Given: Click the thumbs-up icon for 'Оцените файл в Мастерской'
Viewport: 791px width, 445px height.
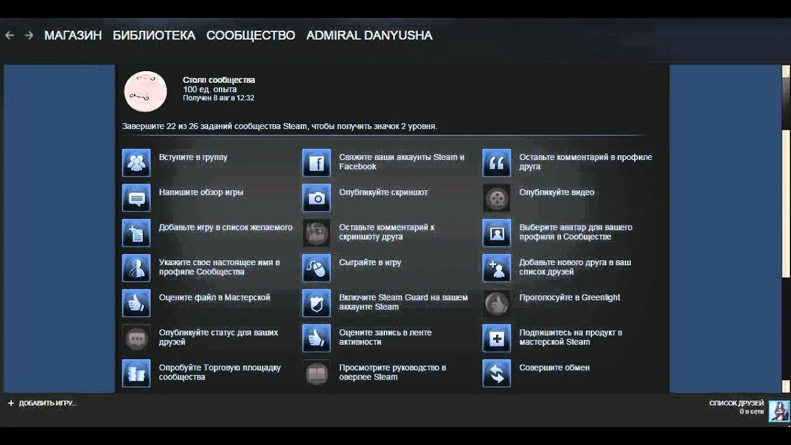Looking at the screenshot, I should [x=136, y=303].
